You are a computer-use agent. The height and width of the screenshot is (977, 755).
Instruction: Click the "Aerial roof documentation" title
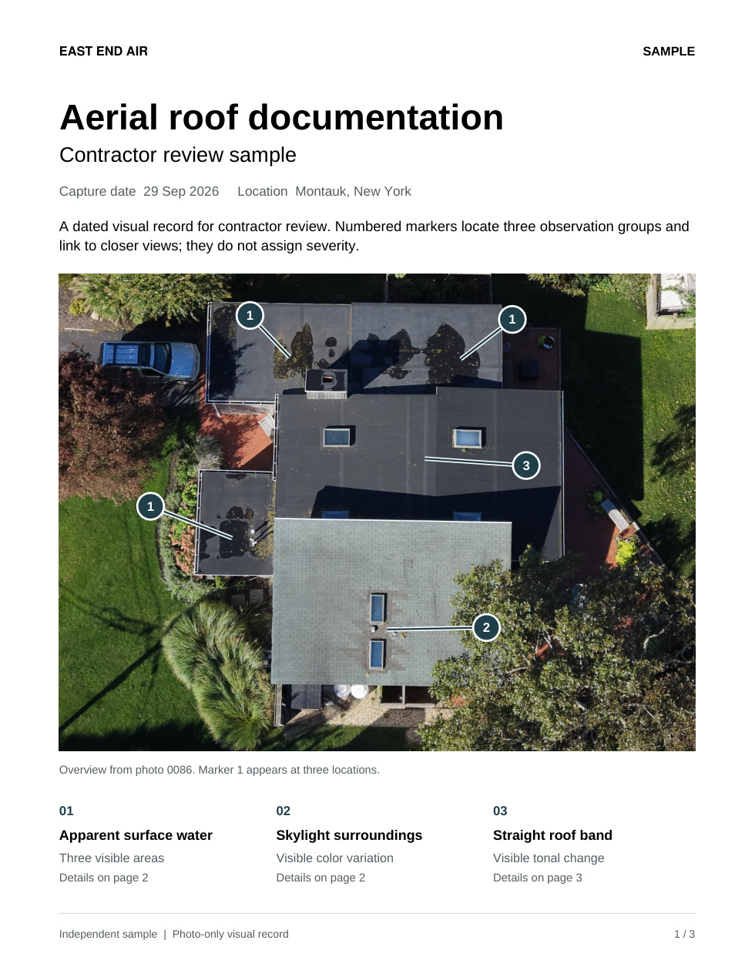(x=281, y=118)
